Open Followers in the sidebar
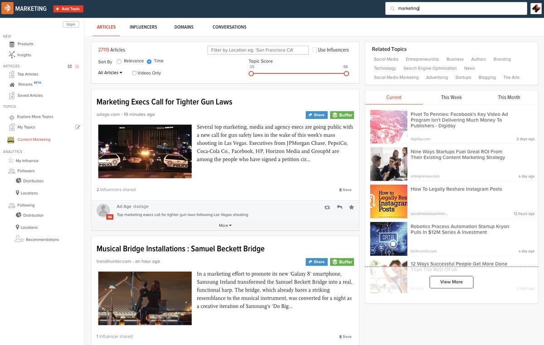 (x=26, y=171)
